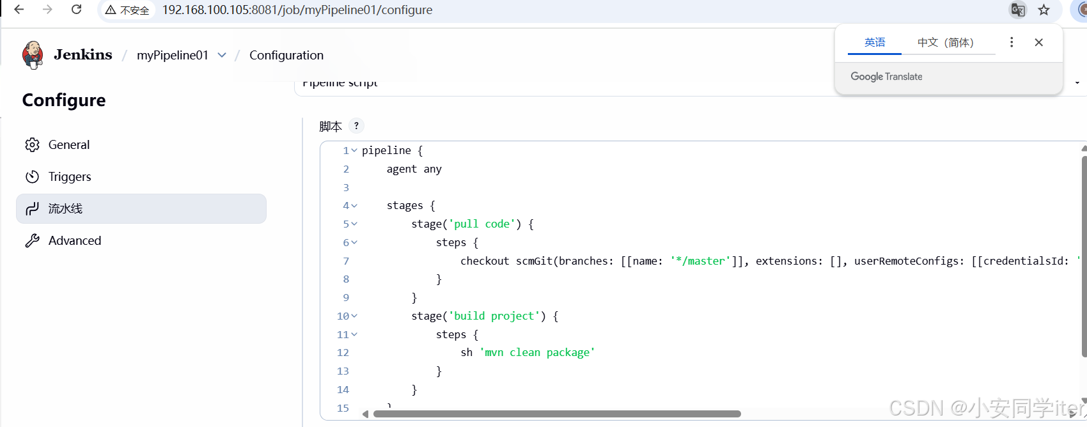The image size is (1087, 427).
Task: Close the Google Translate popup
Action: point(1038,42)
